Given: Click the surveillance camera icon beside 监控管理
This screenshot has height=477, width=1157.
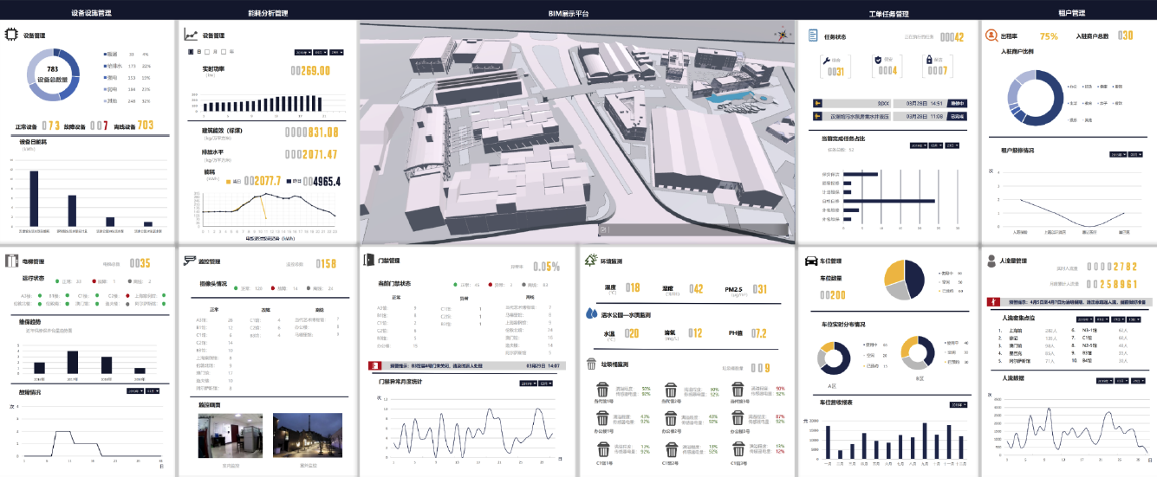Looking at the screenshot, I should click(x=190, y=260).
